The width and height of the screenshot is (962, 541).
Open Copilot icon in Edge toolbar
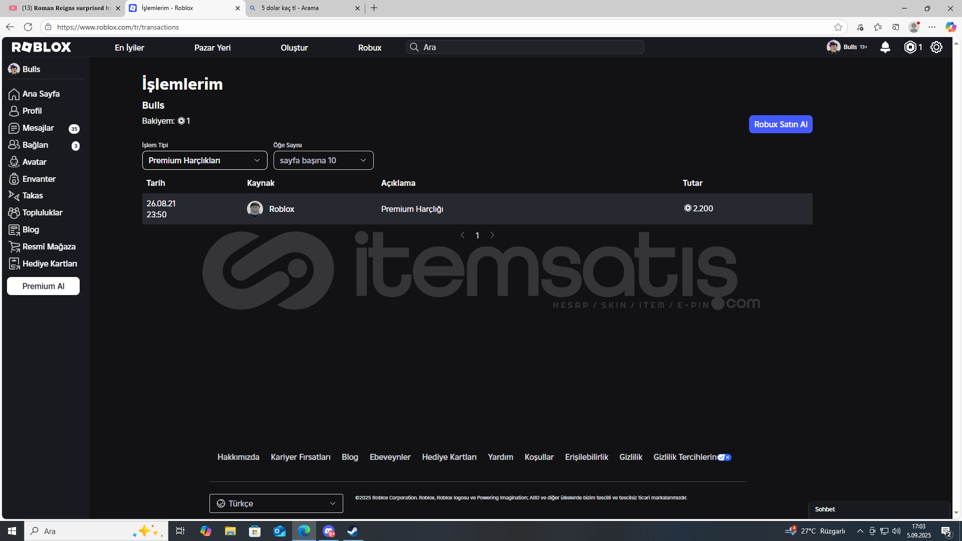coord(950,27)
